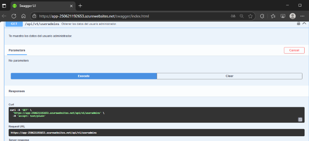
Task: Go to the browser home page
Action: coord(23,16)
